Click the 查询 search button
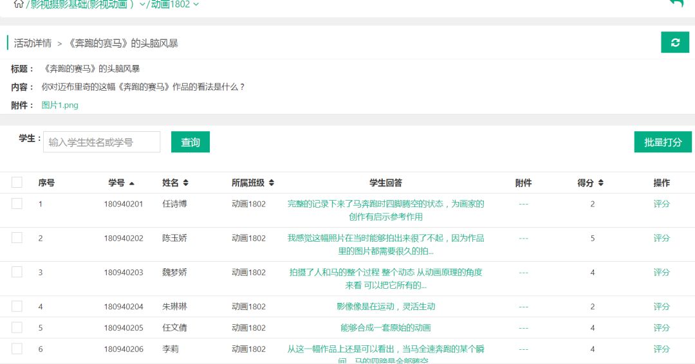The width and height of the screenshot is (695, 364). [190, 142]
